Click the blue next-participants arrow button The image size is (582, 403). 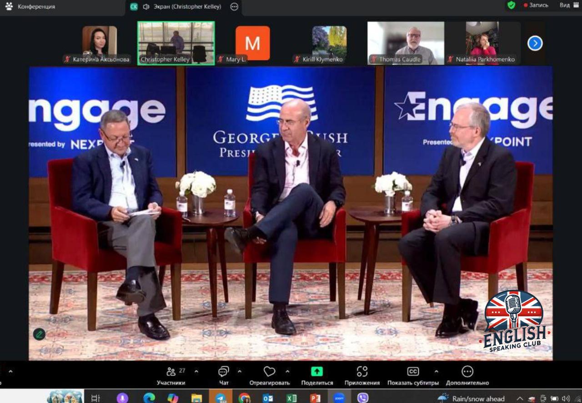[x=535, y=43]
